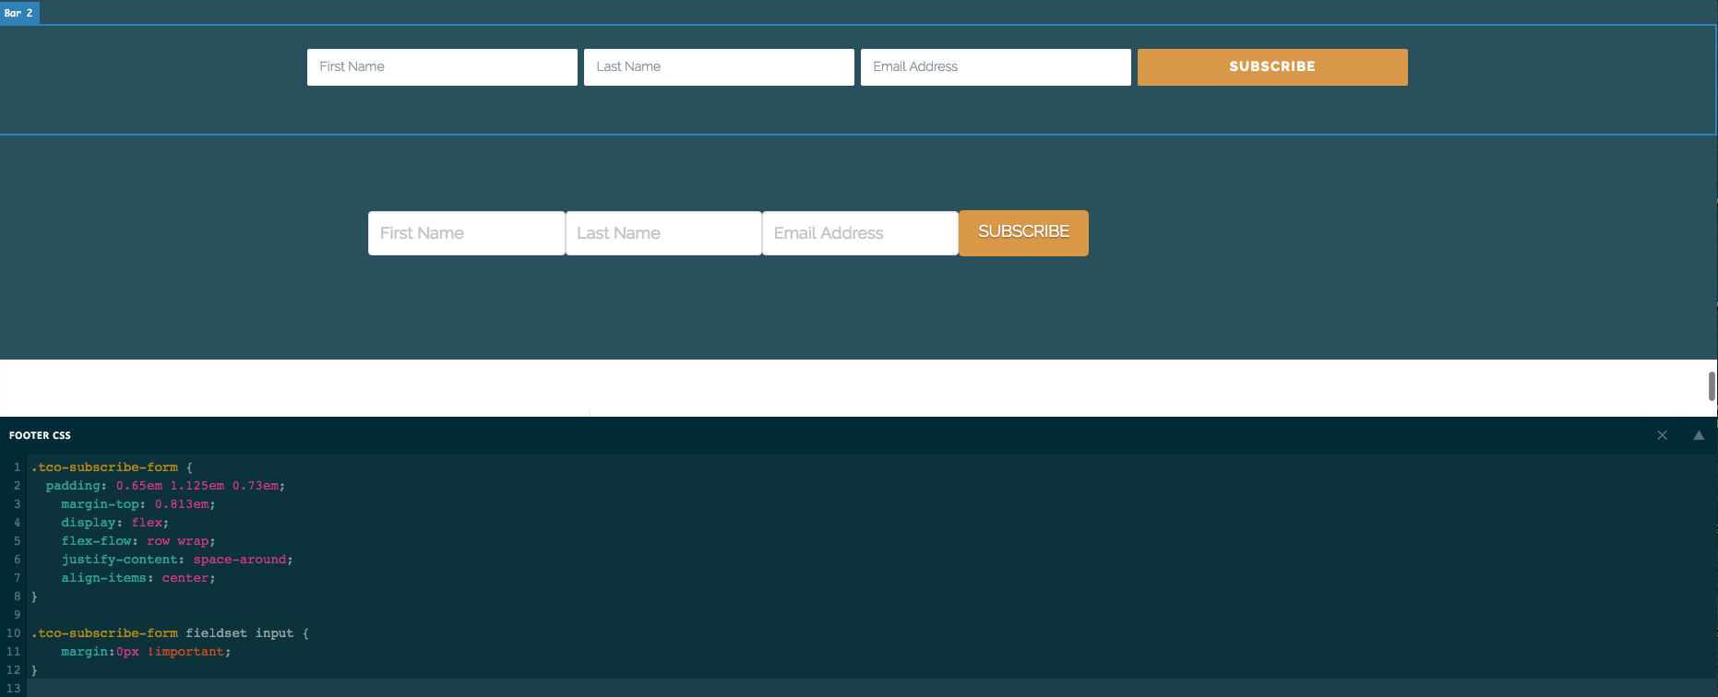
Task: Click the page's vertical scrollbar thumb
Action: (x=1712, y=386)
